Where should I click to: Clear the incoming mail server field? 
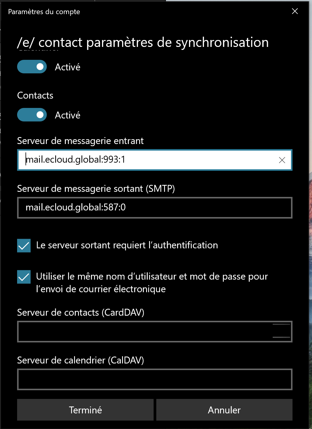tap(282, 160)
